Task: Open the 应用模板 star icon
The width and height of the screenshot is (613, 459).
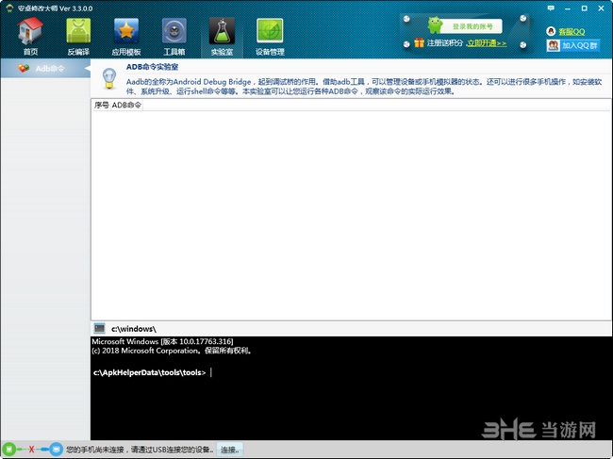Action: (x=125, y=37)
